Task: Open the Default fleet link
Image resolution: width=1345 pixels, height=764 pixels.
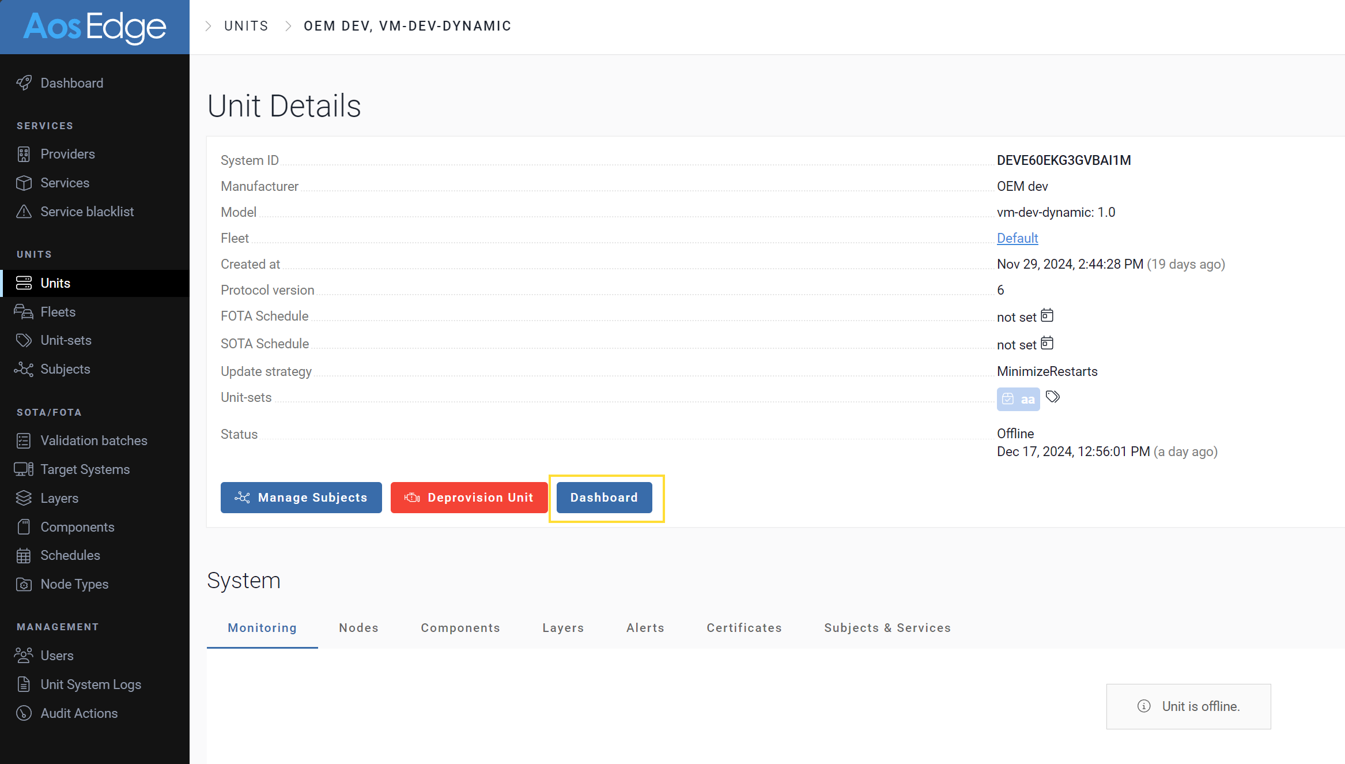Action: pos(1017,238)
